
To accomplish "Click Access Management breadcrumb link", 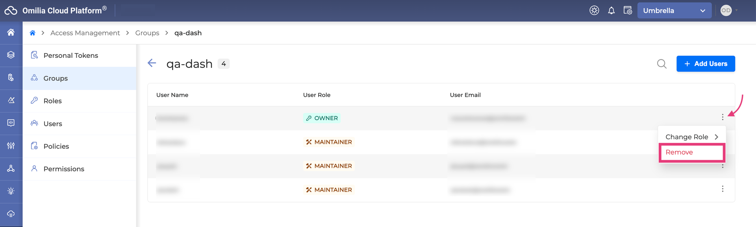I will coord(85,33).
